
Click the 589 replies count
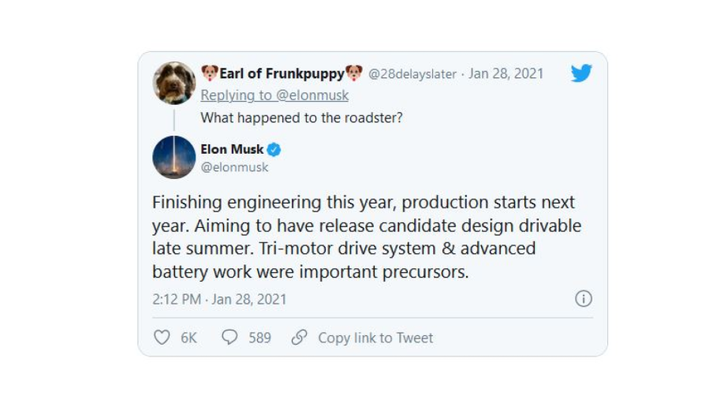click(260, 338)
